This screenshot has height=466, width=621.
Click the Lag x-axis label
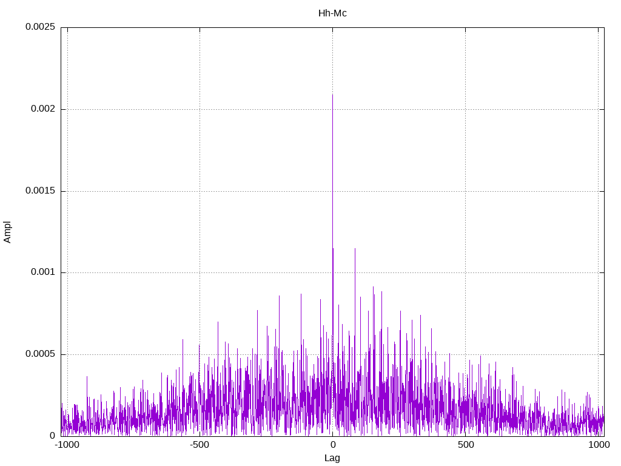pyautogui.click(x=332, y=458)
